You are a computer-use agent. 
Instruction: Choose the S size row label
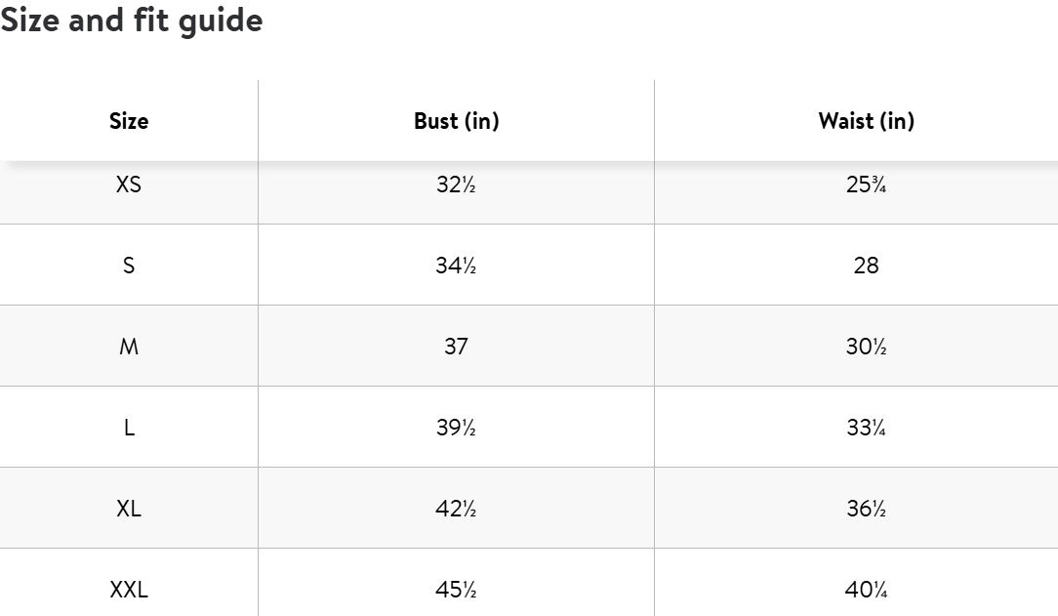pos(129,266)
